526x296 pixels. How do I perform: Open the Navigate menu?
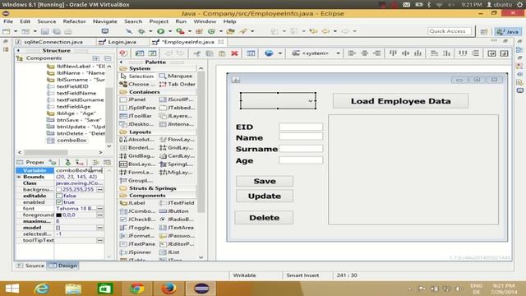[x=104, y=21]
